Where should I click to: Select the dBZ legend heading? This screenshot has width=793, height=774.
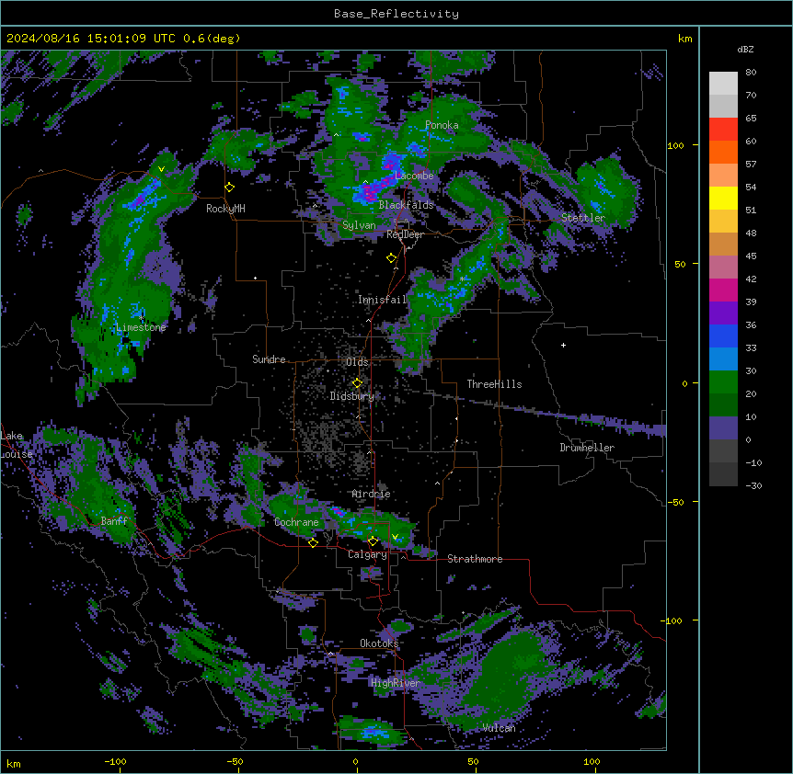coord(745,49)
